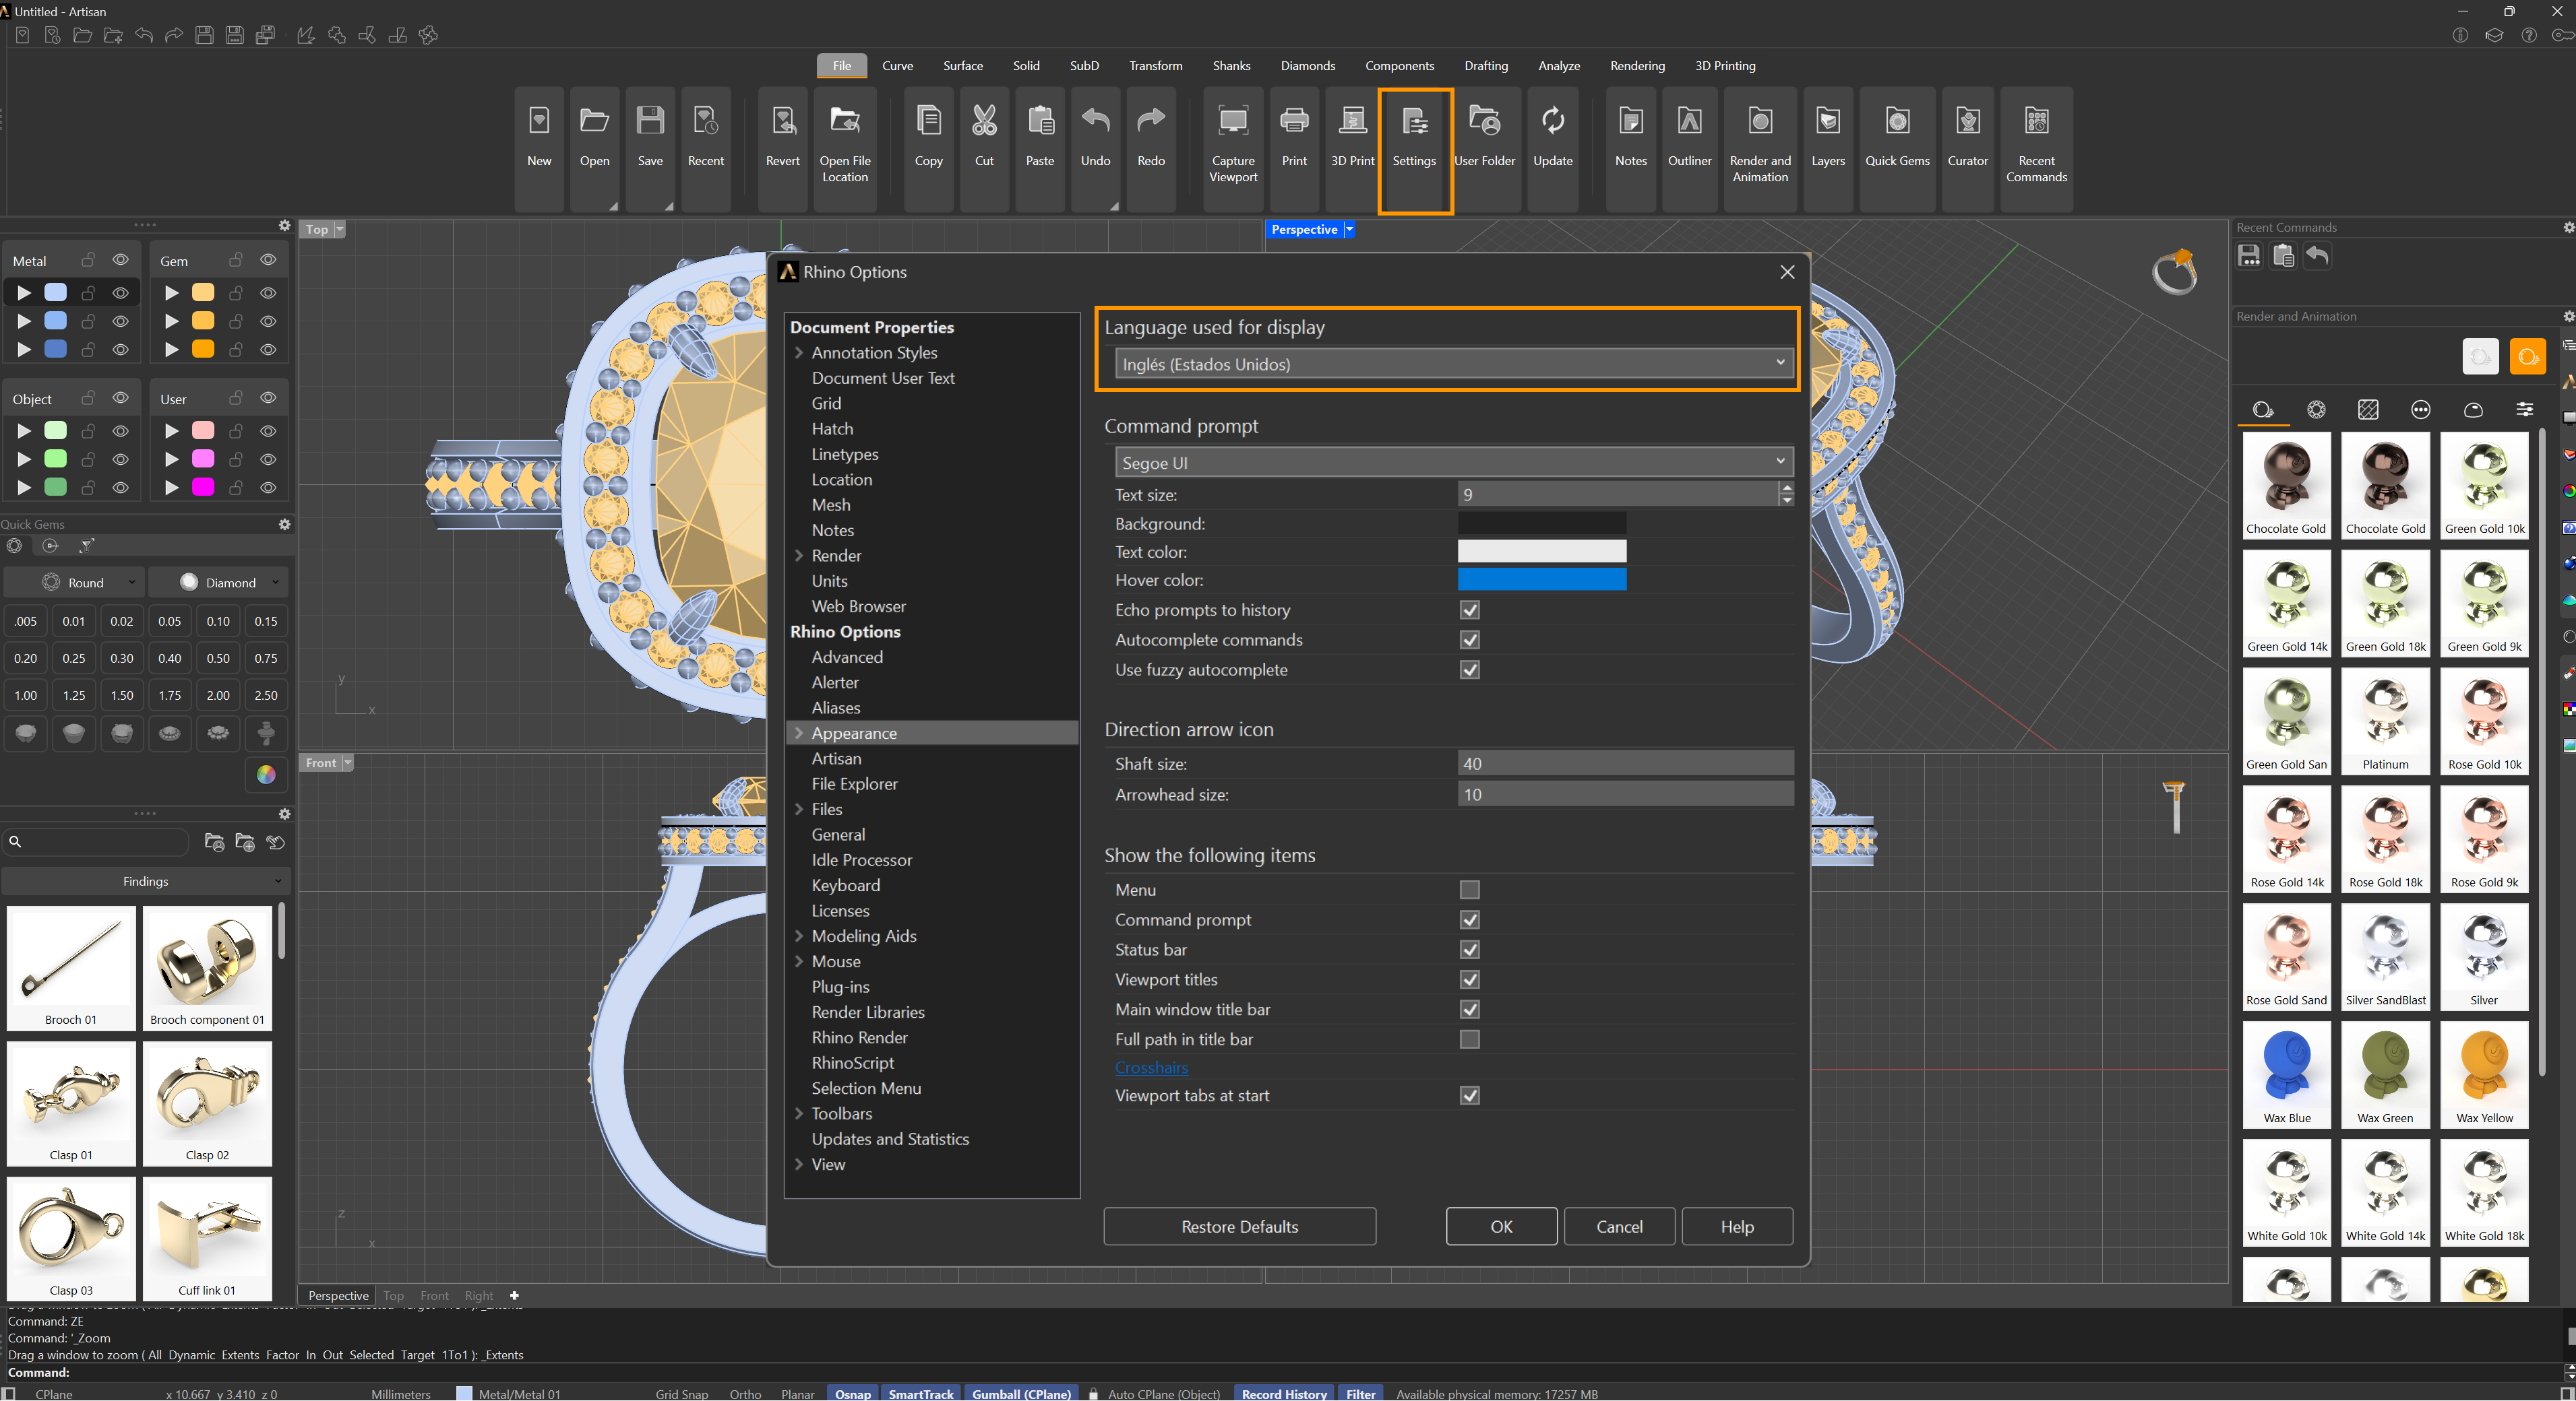Click the Quick Gems color wheel icon
2576x1401 pixels.
pyautogui.click(x=266, y=775)
